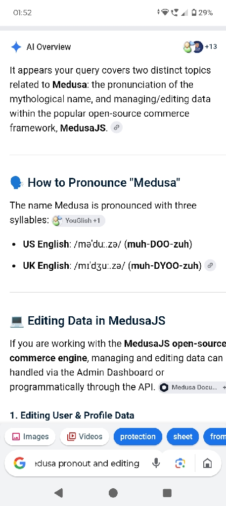
Task: Tap the 'Editing User & Profile Data' heading
Action: click(72, 415)
